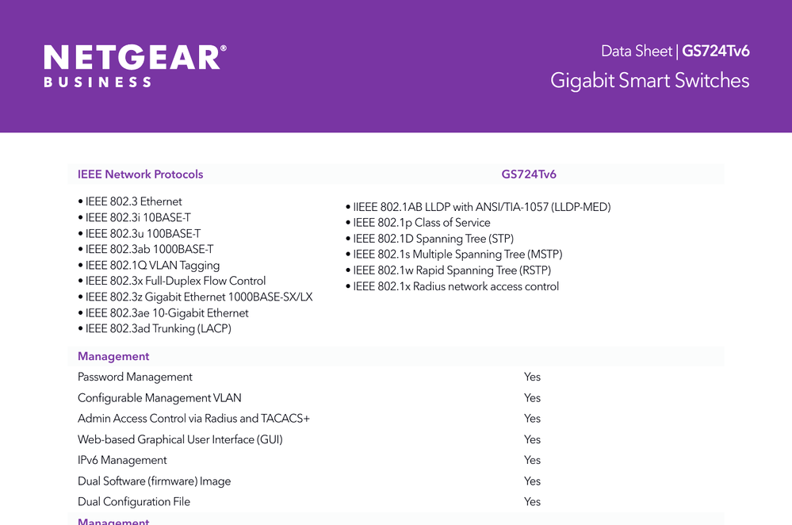Select the IEEE Network Protocols heading
This screenshot has height=525, width=792.
pyautogui.click(x=140, y=174)
